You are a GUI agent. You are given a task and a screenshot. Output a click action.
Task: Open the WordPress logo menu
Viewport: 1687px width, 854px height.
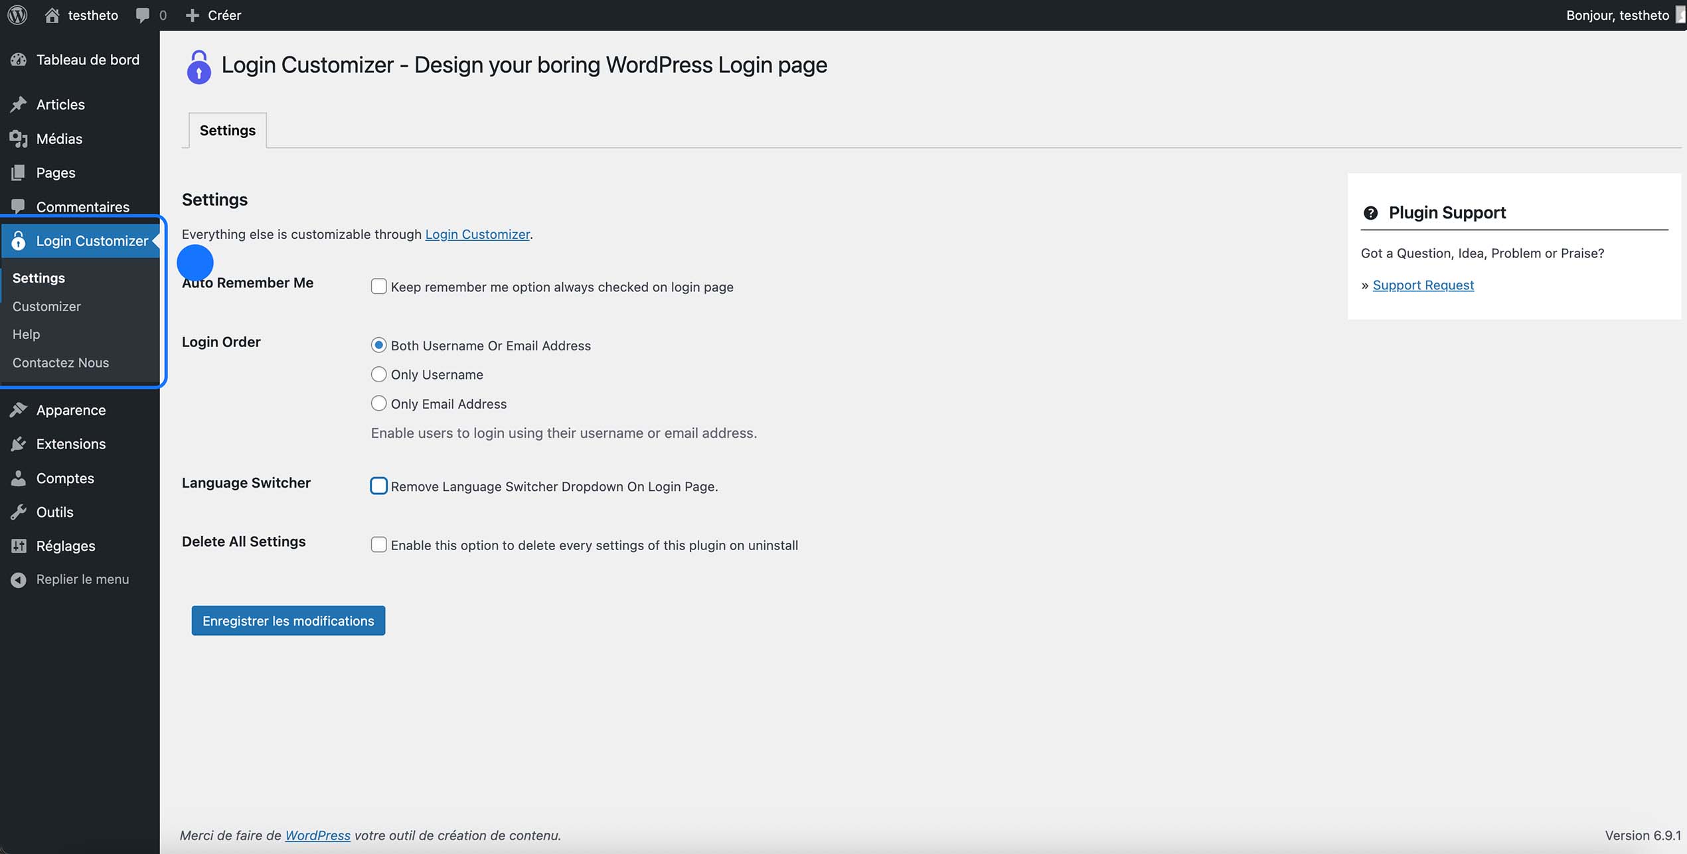[x=17, y=15]
